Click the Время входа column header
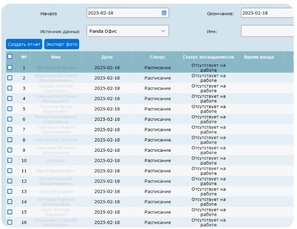297x229 pixels. [x=259, y=57]
